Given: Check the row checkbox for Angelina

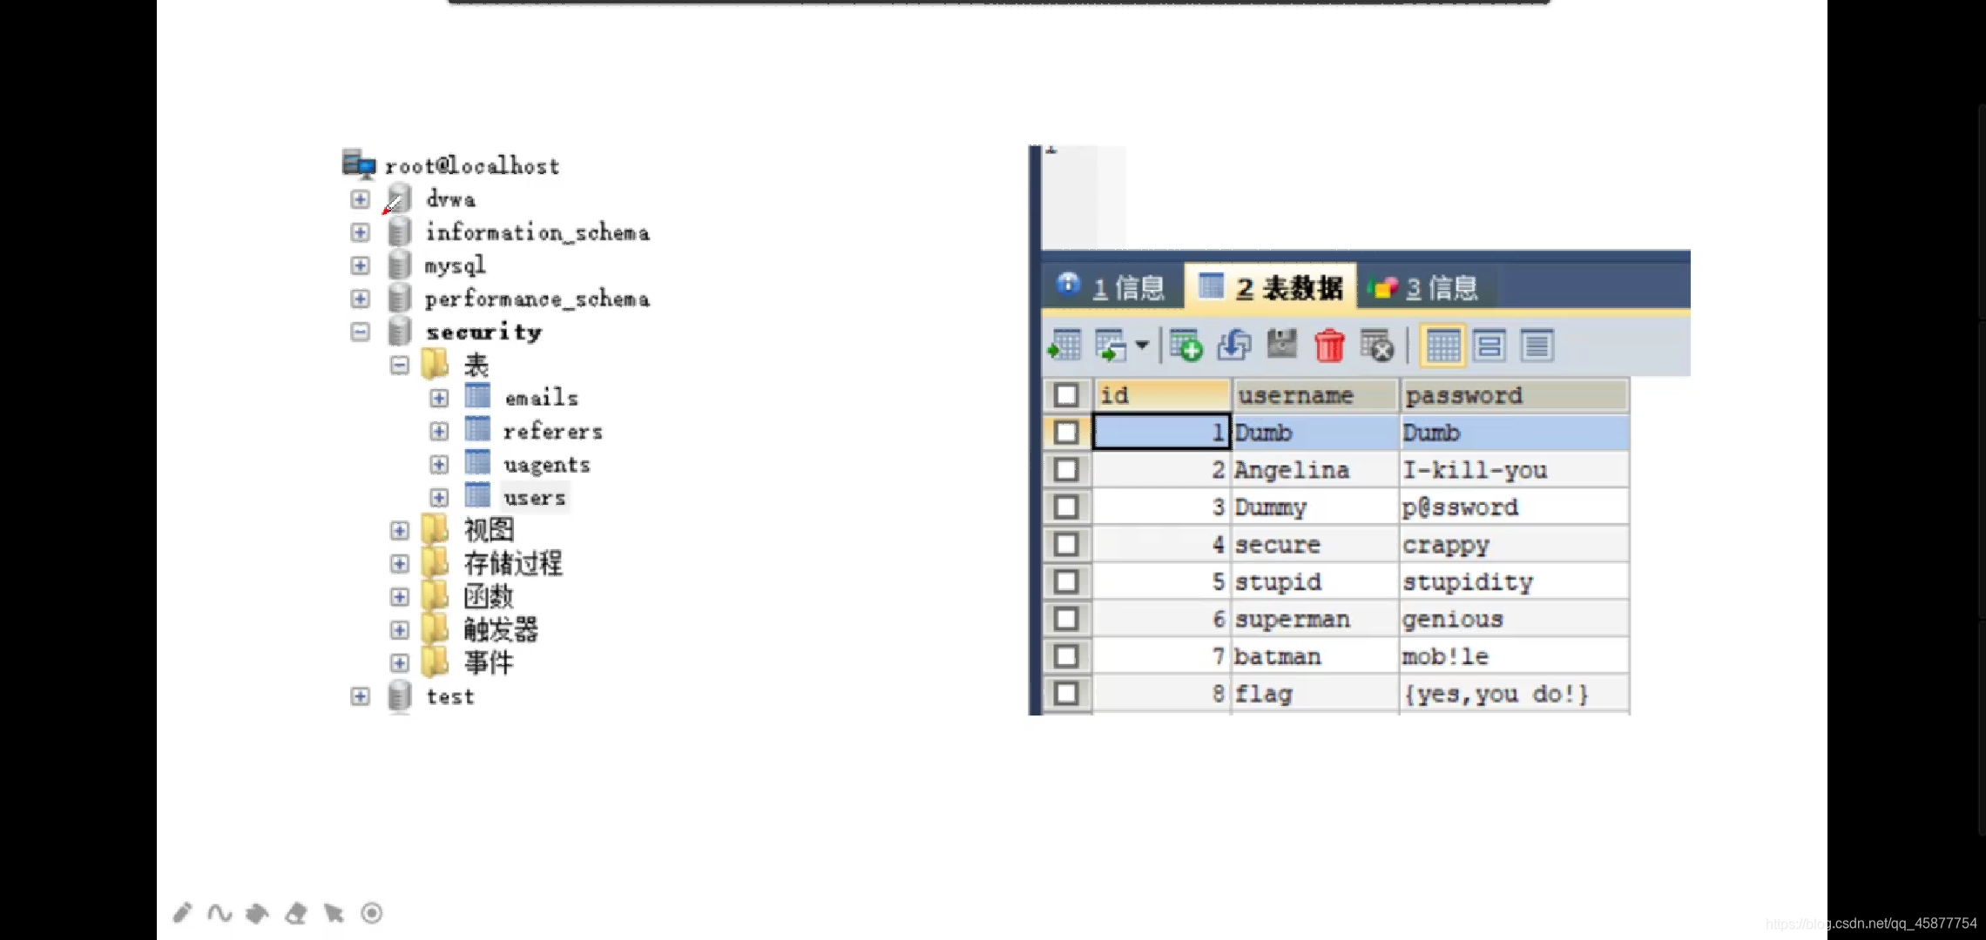Looking at the screenshot, I should (1066, 470).
